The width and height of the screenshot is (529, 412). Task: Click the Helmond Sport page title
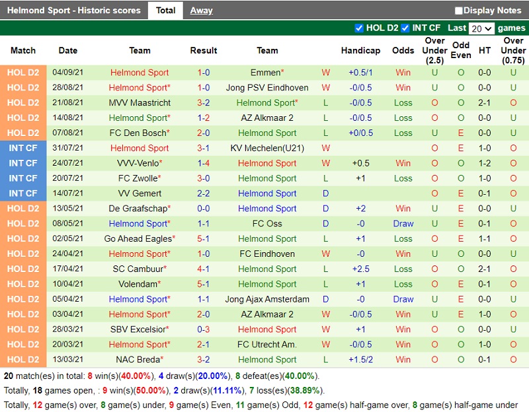pos(74,10)
